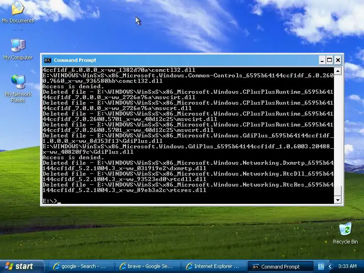Click the 'x-ww_40820f9c\GdiPlus.dll' line
Viewport: 364px width, 273px height.
point(88,152)
